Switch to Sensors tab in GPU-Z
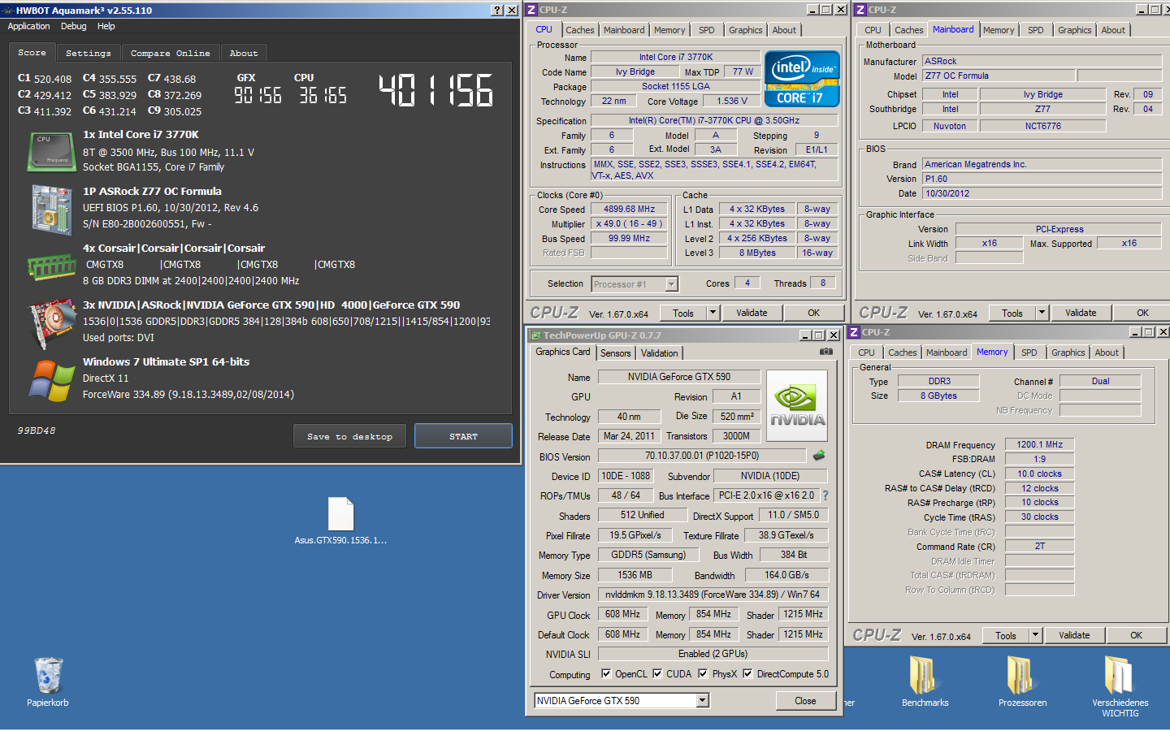 [x=615, y=353]
